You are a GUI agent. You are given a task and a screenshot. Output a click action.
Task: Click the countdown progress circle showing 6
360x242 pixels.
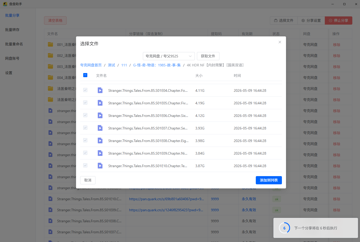(x=284, y=228)
